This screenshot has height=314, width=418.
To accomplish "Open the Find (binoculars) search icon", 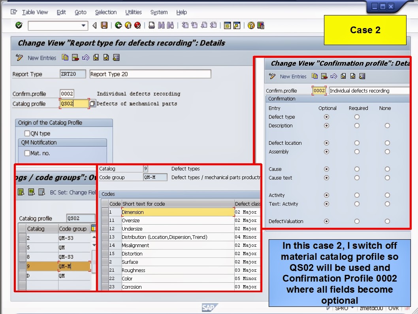I will (x=161, y=25).
